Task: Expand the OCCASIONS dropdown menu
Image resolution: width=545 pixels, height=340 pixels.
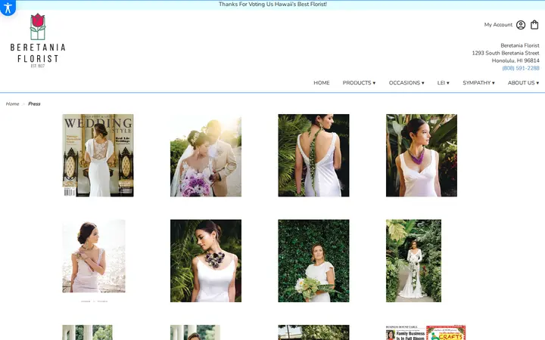Action: pos(406,82)
